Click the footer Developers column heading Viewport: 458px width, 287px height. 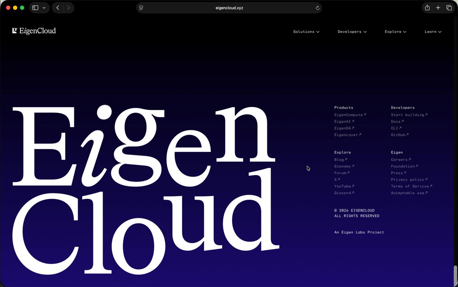click(x=403, y=108)
